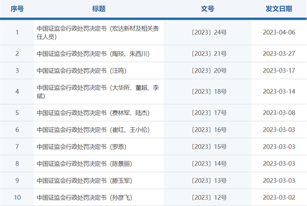Open the 宏达新材及相关责任人员 penalty decision link
Image resolution: width=307 pixels, height=206 pixels.
[98, 32]
